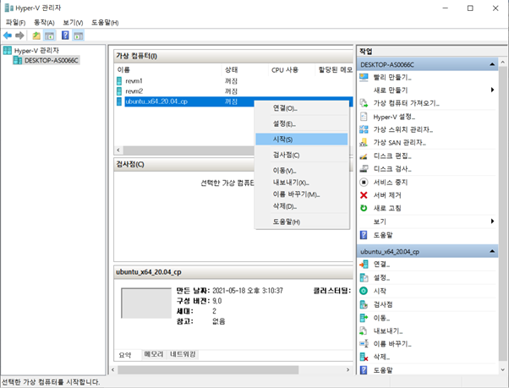509x388 pixels.
Task: Choose 내보내기(X) in the context menu
Action: pos(302,183)
